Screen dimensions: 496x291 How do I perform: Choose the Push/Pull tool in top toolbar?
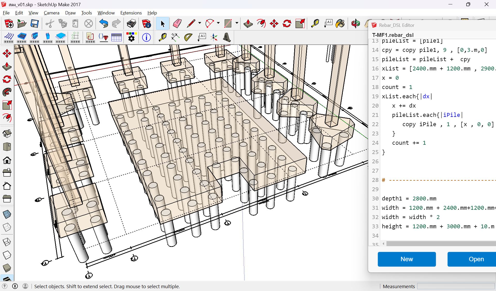(248, 24)
